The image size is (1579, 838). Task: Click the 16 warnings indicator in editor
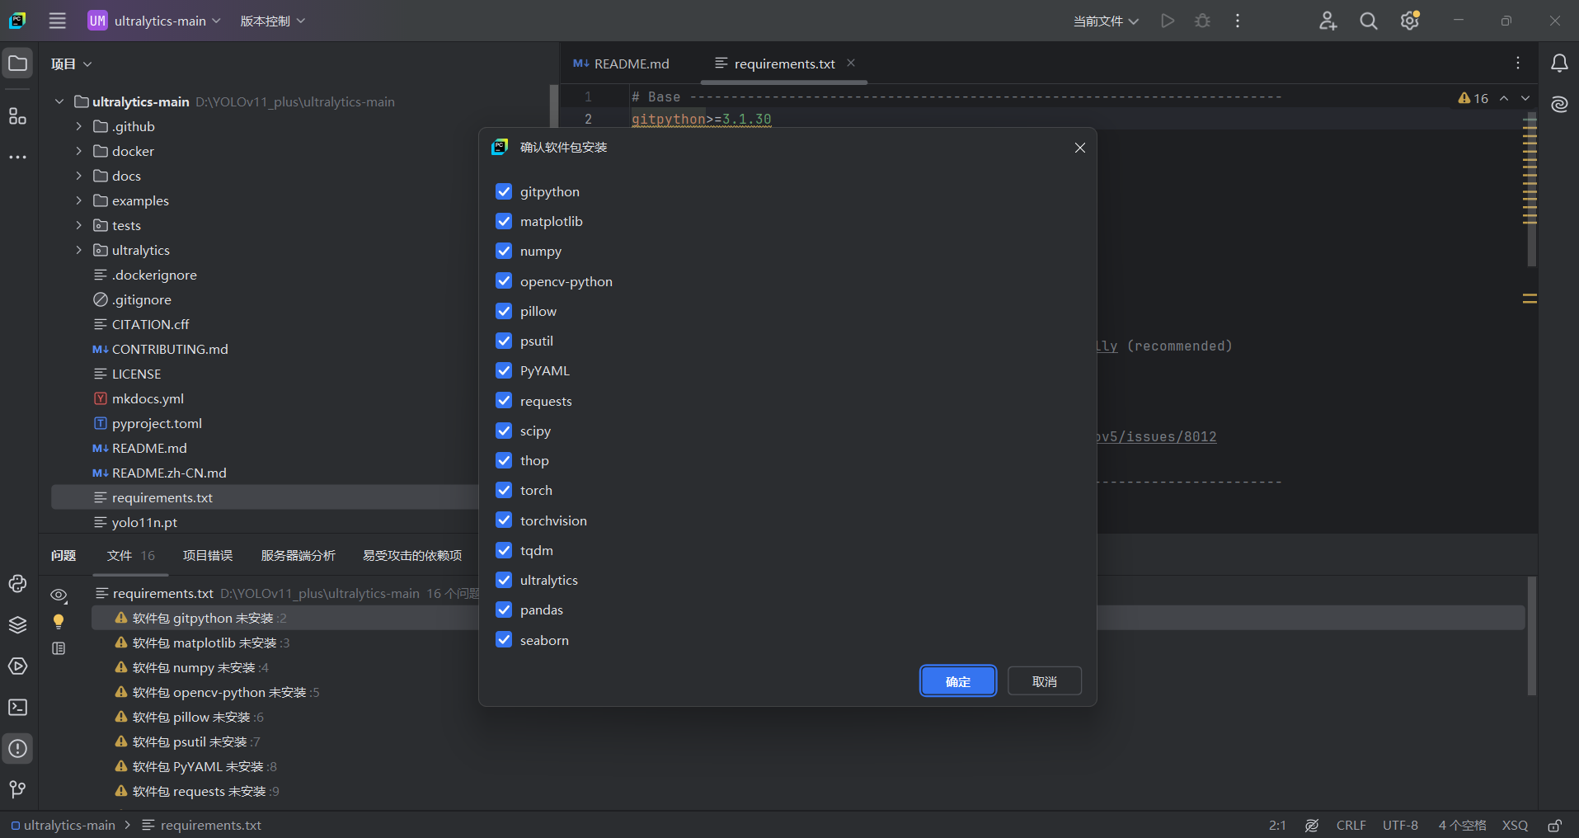[1473, 98]
